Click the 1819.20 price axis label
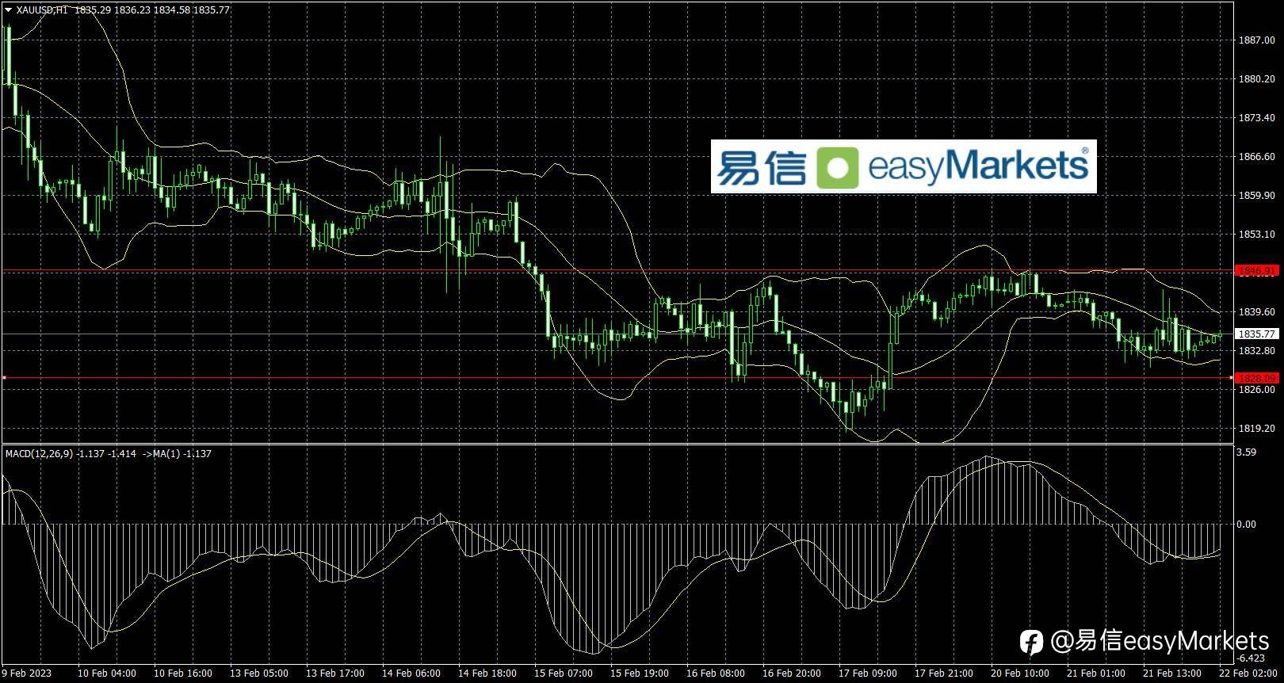1284x683 pixels. point(1256,429)
